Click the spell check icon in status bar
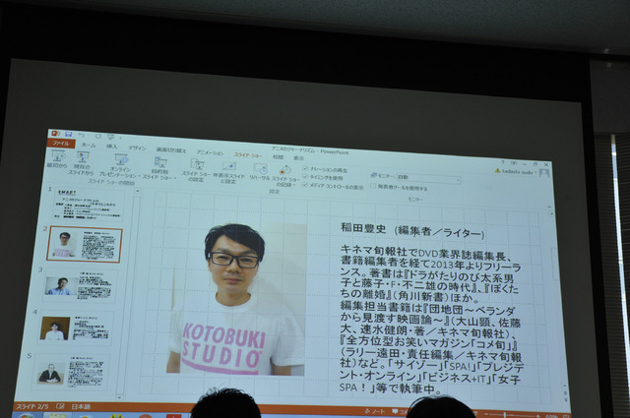This screenshot has width=630, height=418. 60,406
